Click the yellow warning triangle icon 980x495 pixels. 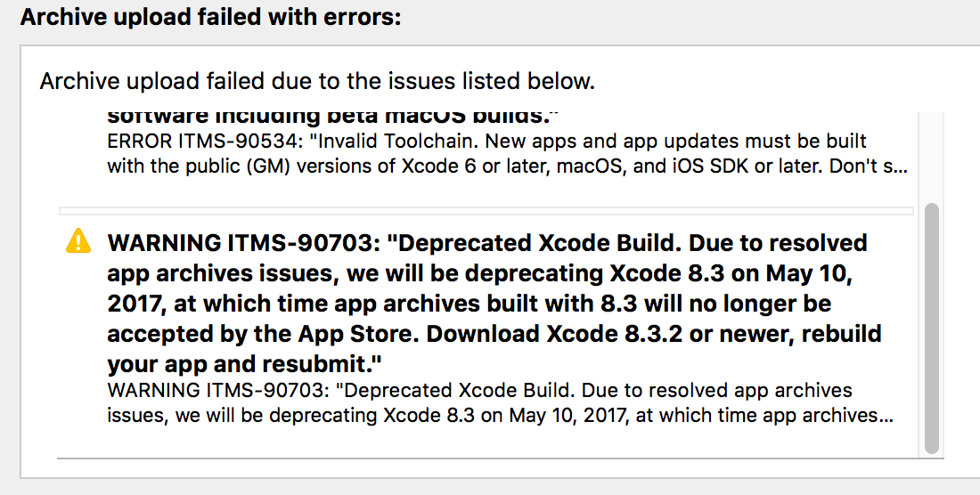78,241
